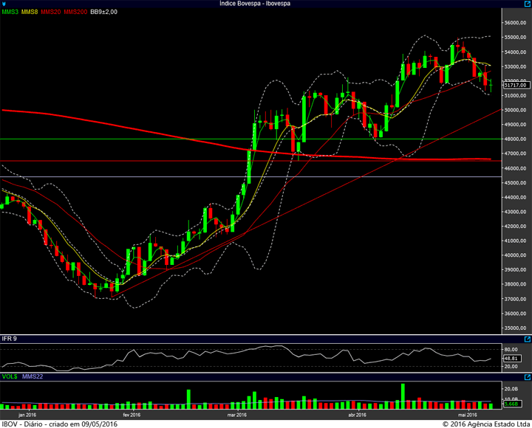Click the 40000,00 price axis label
The height and width of the screenshot is (428, 532).
coord(516,255)
